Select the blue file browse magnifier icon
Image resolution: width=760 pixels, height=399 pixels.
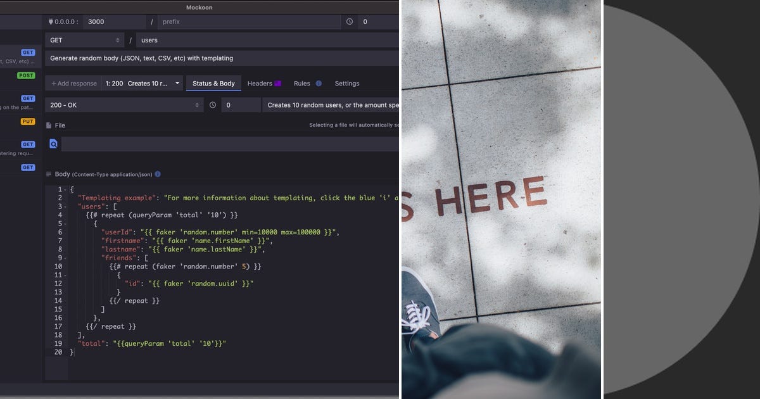coord(53,144)
